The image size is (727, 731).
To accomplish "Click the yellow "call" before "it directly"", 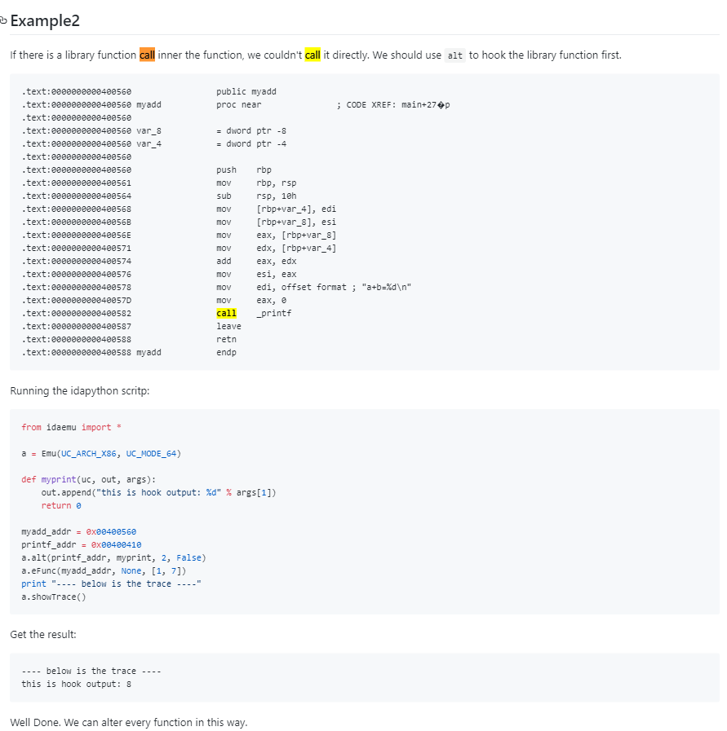I will coord(313,55).
